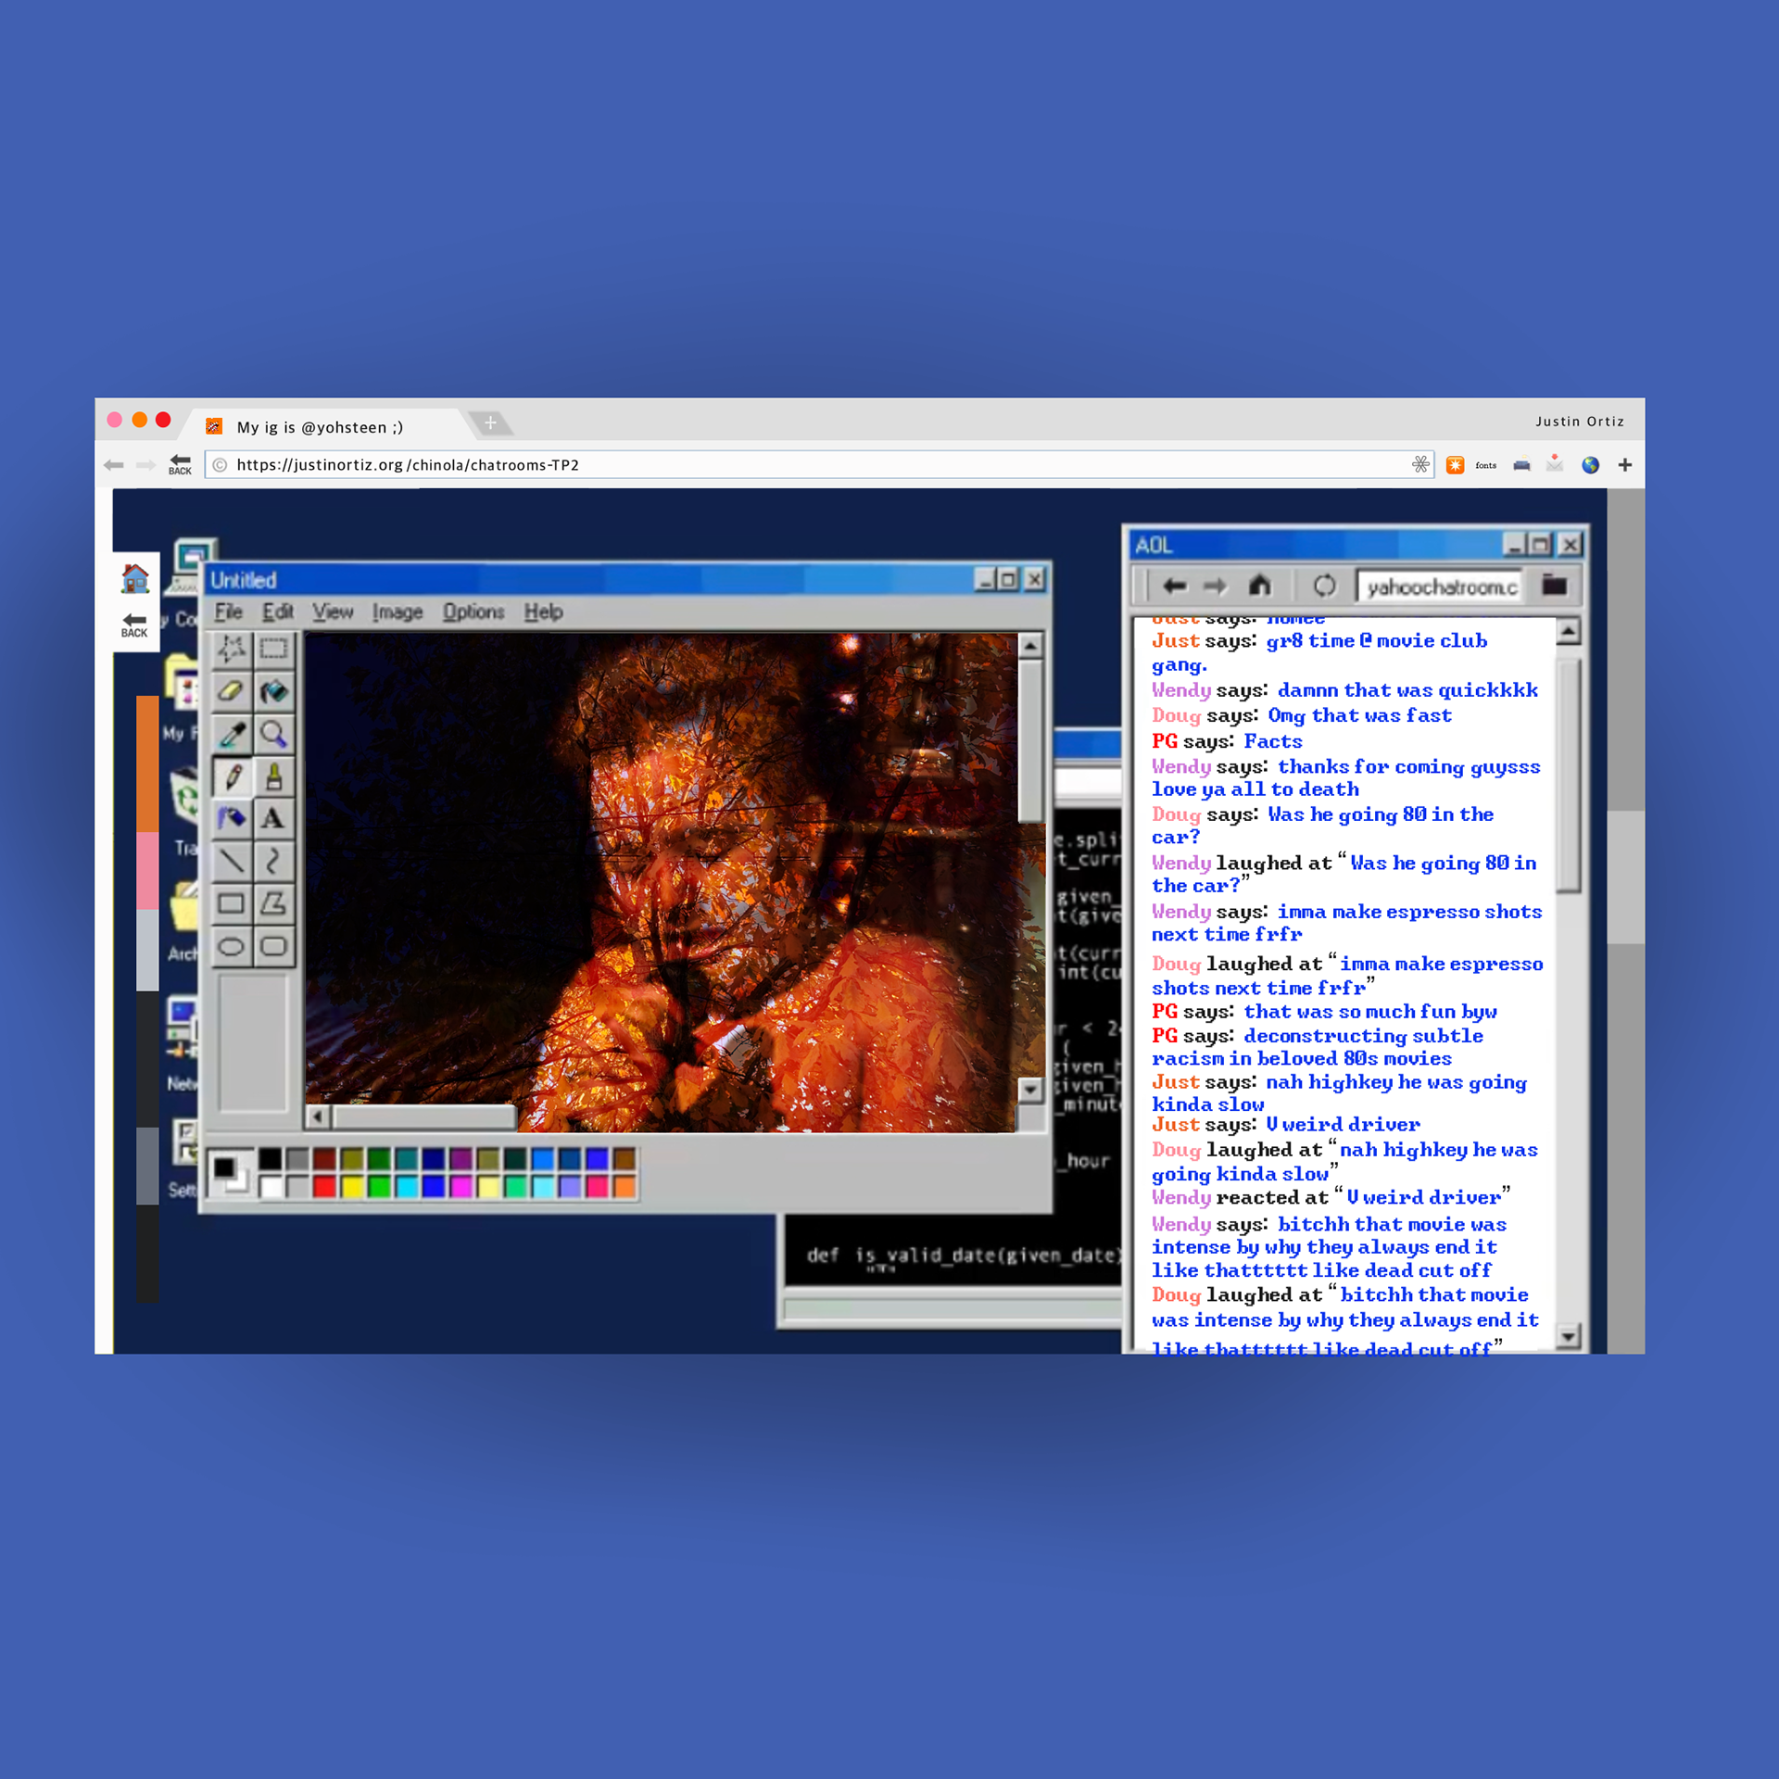Open the Options menu in Paint
1779x1779 pixels.
click(473, 612)
